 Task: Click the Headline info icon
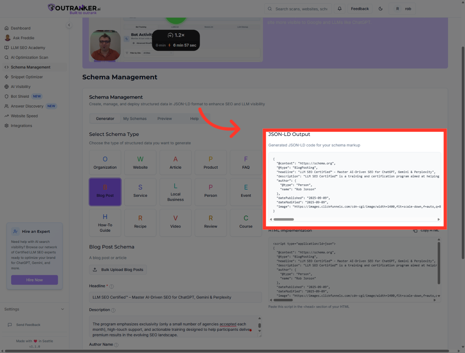point(112,286)
